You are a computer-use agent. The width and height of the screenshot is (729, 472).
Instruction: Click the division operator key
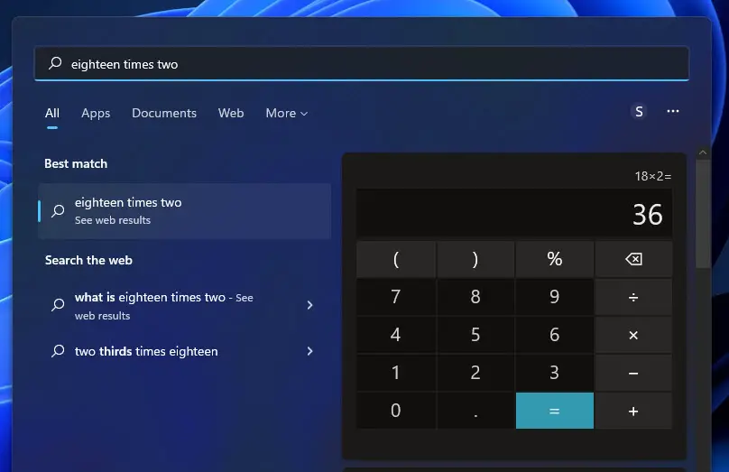[633, 297]
